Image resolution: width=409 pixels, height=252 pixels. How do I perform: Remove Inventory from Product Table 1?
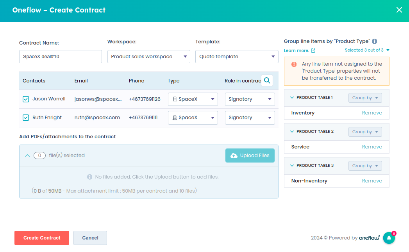click(x=372, y=113)
